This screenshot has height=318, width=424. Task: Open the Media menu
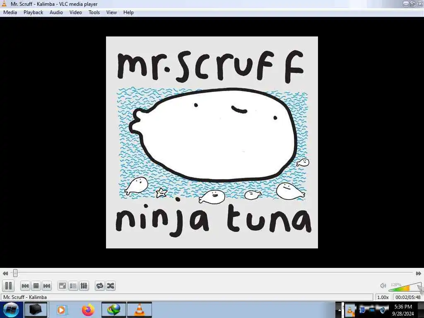[x=10, y=12]
